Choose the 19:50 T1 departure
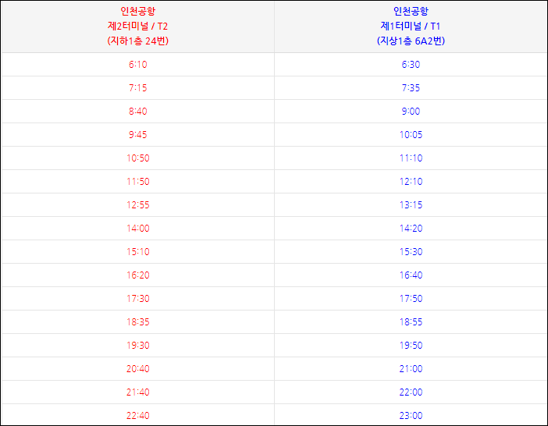 (x=411, y=346)
